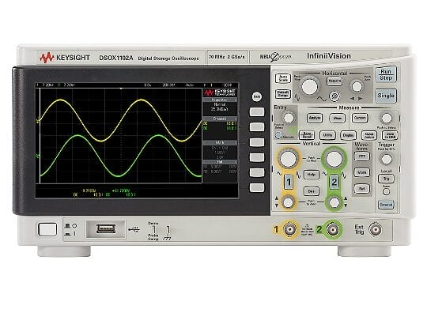Turn the green channel 2 vertical scale knob
Screen dimensions: 427x309
pyautogui.click(x=334, y=159)
